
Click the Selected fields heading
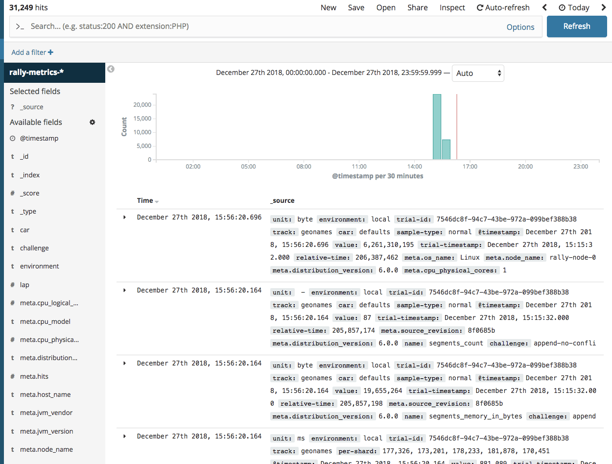point(35,92)
